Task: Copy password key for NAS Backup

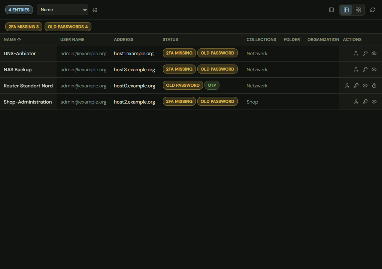Action: pyautogui.click(x=365, y=69)
